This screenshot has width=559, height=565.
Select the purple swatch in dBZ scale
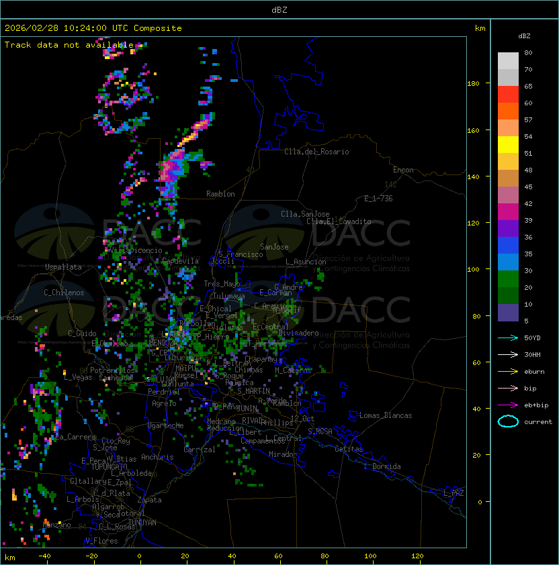click(508, 228)
